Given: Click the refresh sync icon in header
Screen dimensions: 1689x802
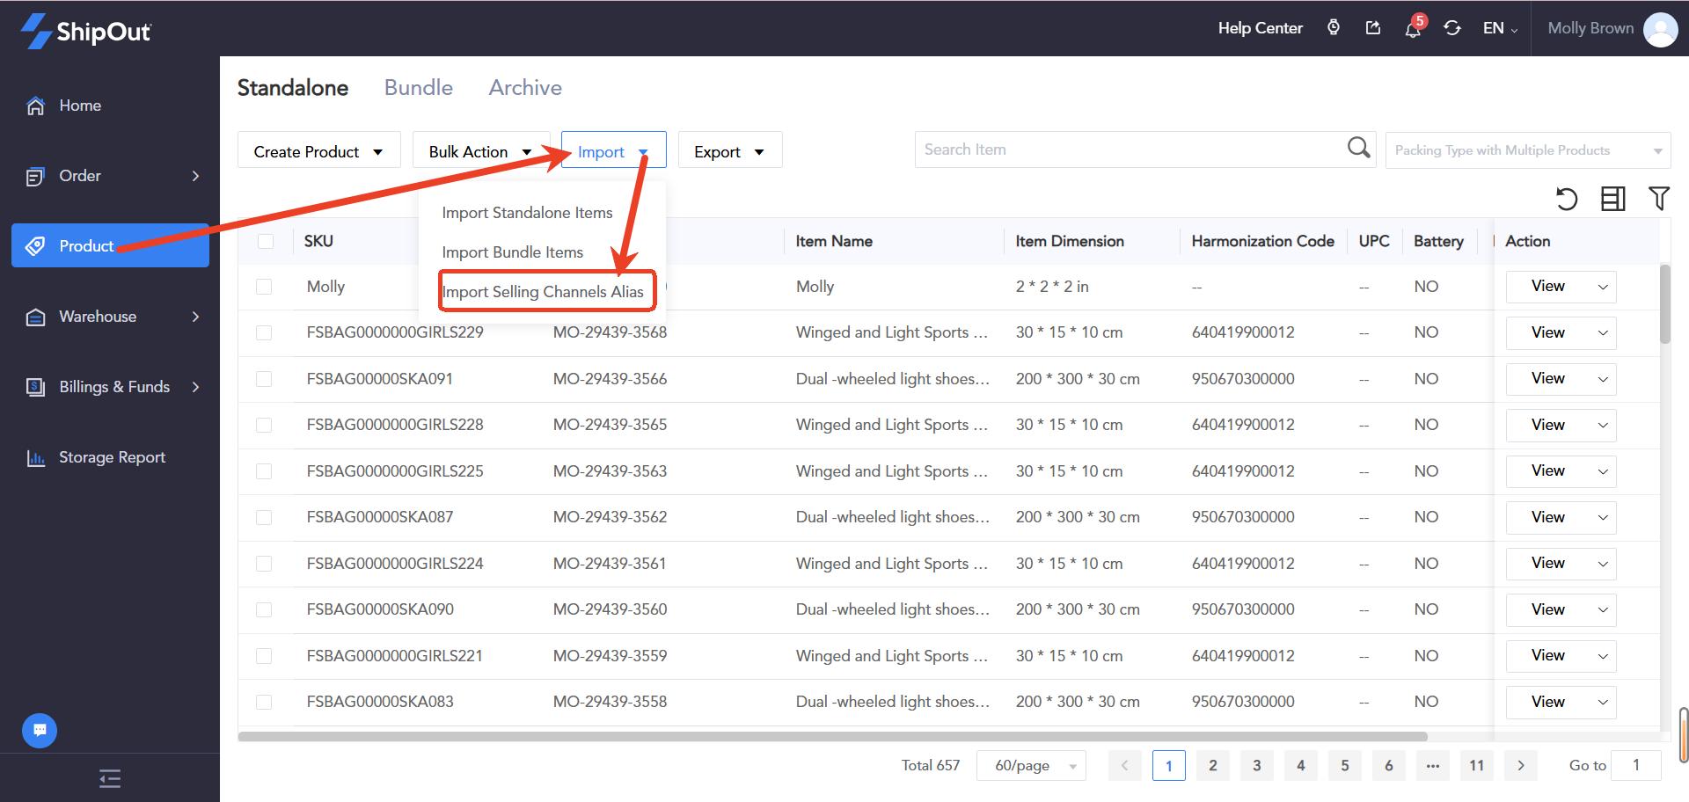Looking at the screenshot, I should click(x=1452, y=28).
